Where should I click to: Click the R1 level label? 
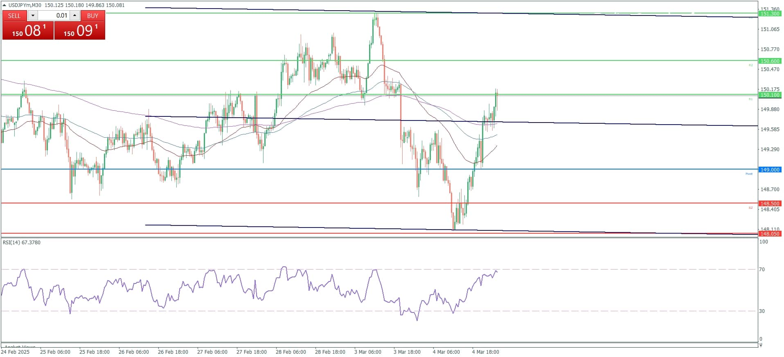(x=750, y=99)
